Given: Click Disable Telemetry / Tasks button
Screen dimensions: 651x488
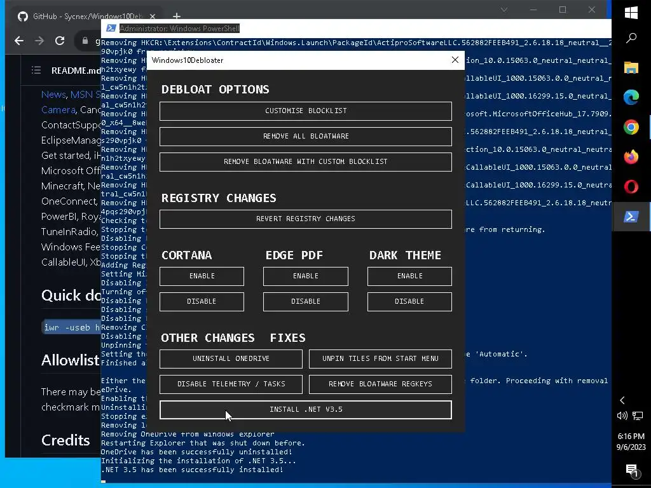Looking at the screenshot, I should (x=231, y=384).
